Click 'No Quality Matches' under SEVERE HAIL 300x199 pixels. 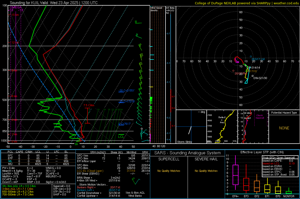(206, 171)
